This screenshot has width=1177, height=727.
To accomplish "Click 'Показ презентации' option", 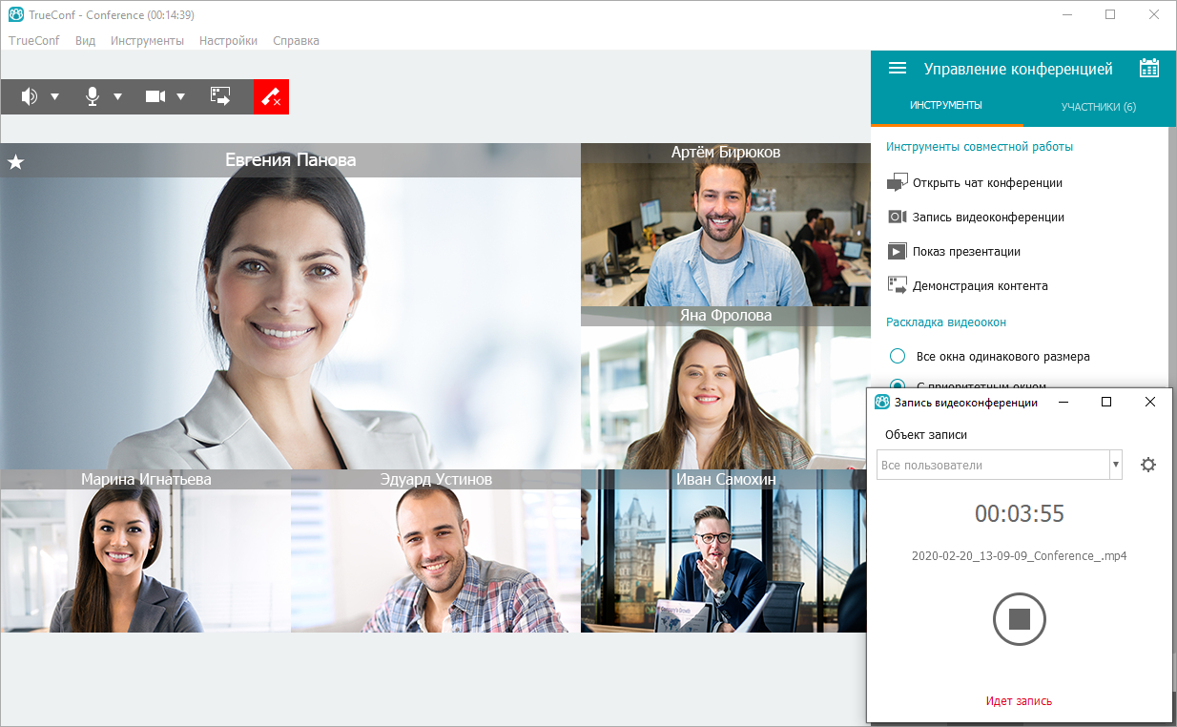I will point(965,252).
